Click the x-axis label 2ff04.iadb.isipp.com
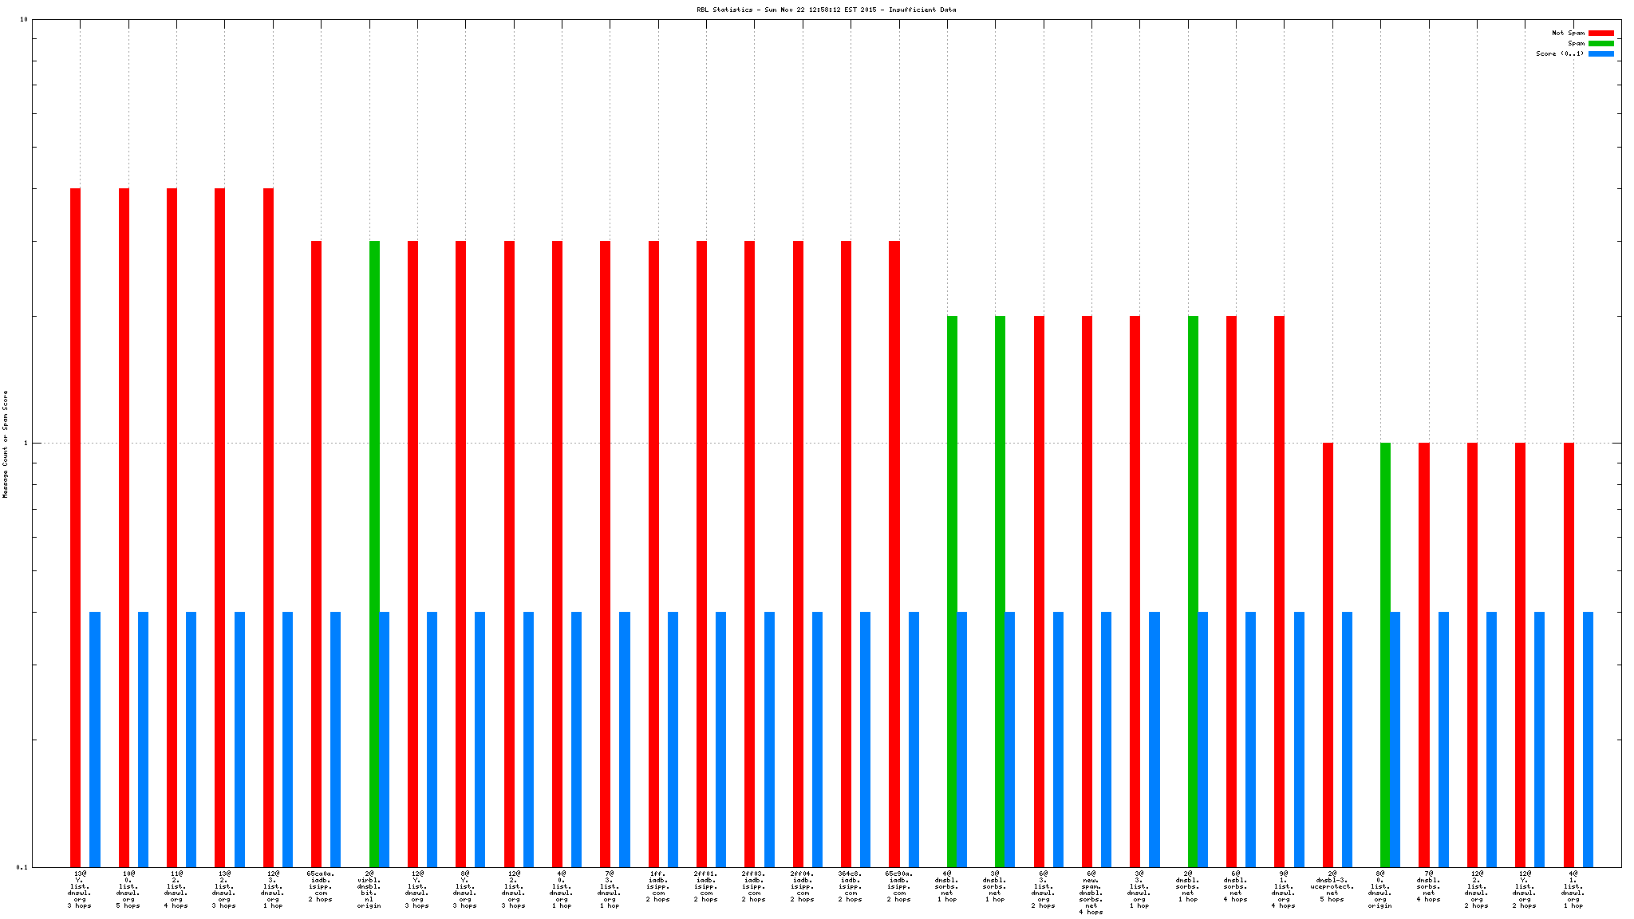This screenshot has width=1634, height=919. 802,886
